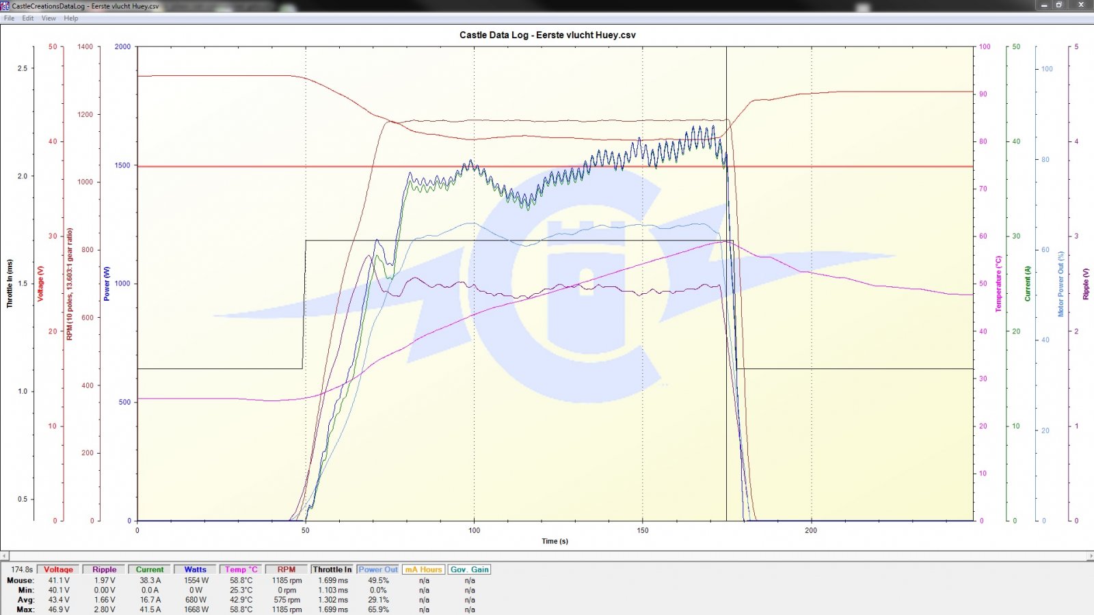The width and height of the screenshot is (1094, 615).
Task: Close the CastleCreationsDataLog window
Action: tap(1081, 5)
